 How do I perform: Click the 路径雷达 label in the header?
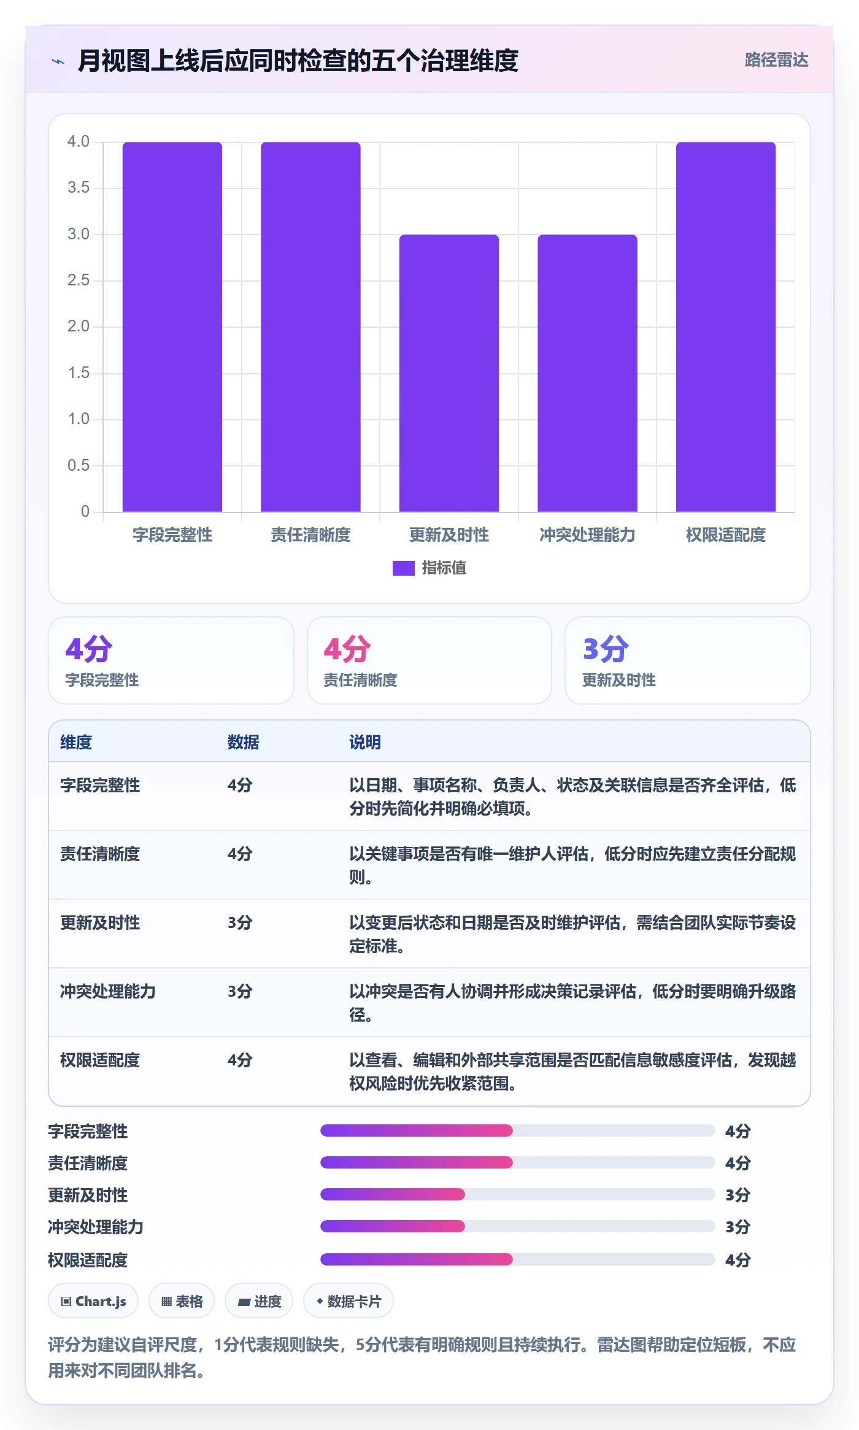pyautogui.click(x=776, y=60)
